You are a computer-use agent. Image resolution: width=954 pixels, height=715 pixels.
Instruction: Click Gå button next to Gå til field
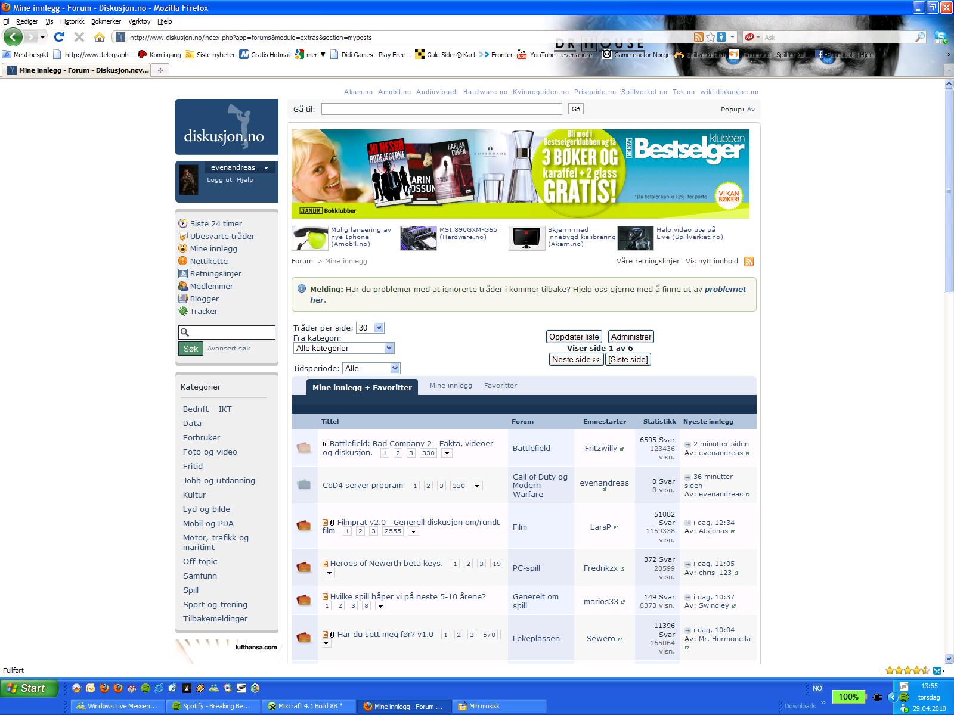click(576, 109)
